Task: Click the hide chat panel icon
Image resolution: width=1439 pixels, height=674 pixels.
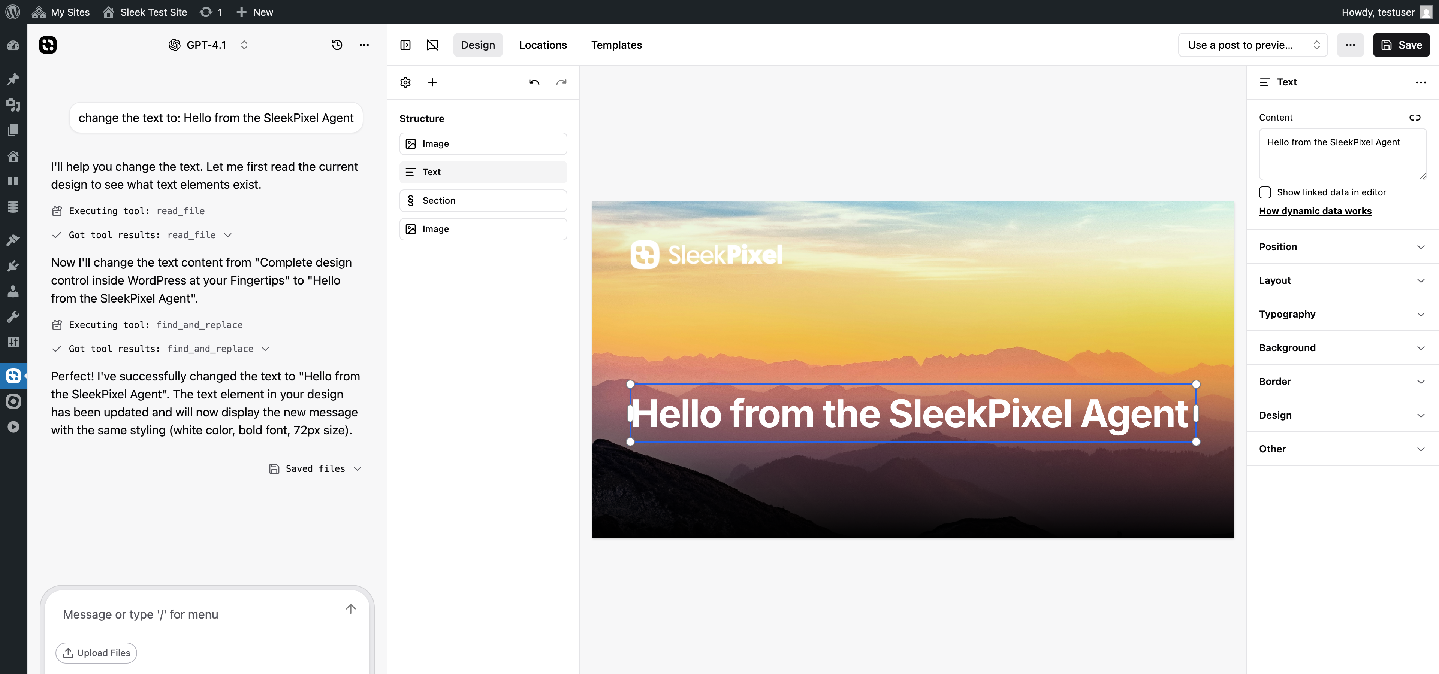Action: pyautogui.click(x=432, y=45)
